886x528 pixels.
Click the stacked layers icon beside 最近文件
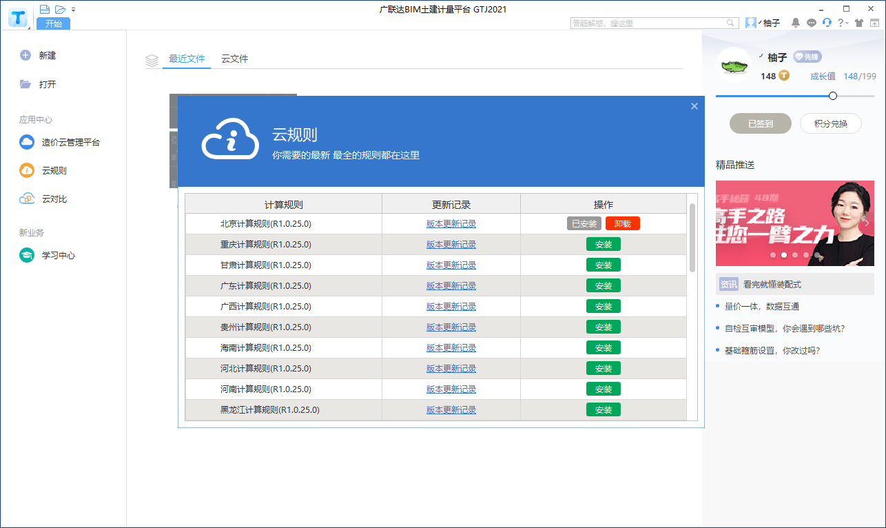coord(152,60)
